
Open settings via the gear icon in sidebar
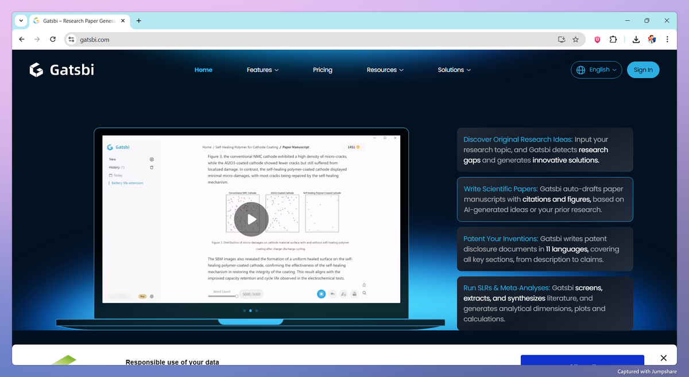(x=151, y=296)
